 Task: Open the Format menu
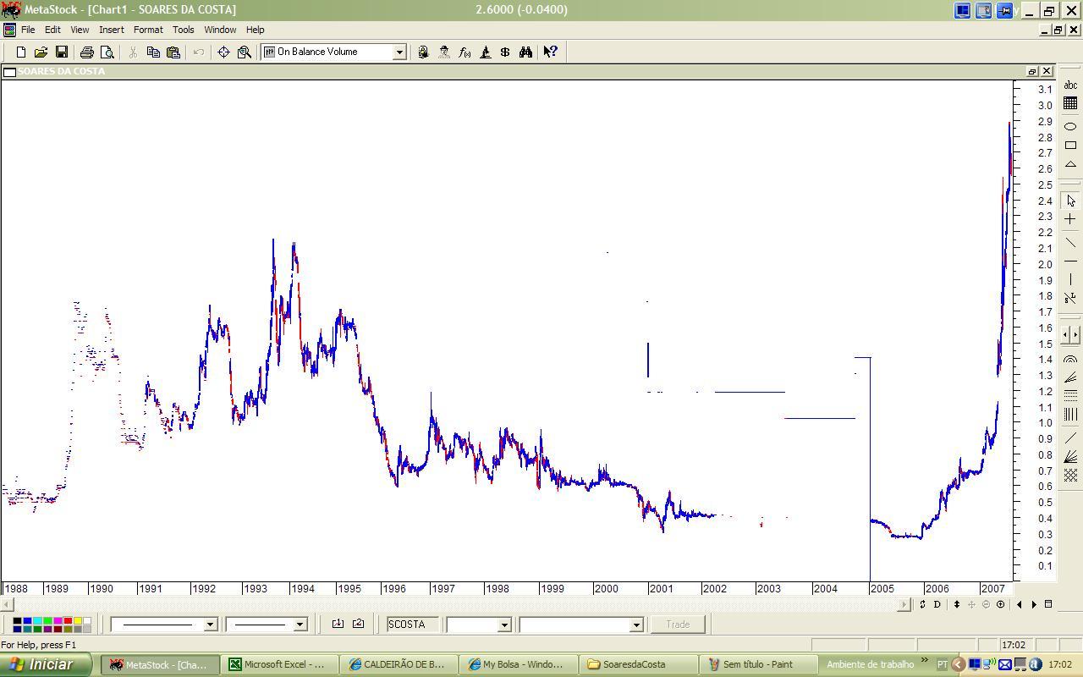148,30
